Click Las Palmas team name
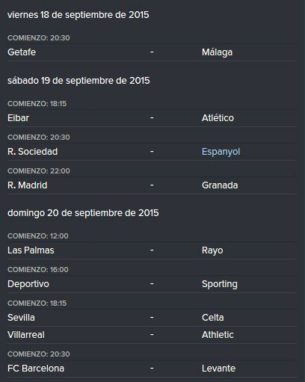Image resolution: width=305 pixels, height=382 pixels. click(x=31, y=250)
